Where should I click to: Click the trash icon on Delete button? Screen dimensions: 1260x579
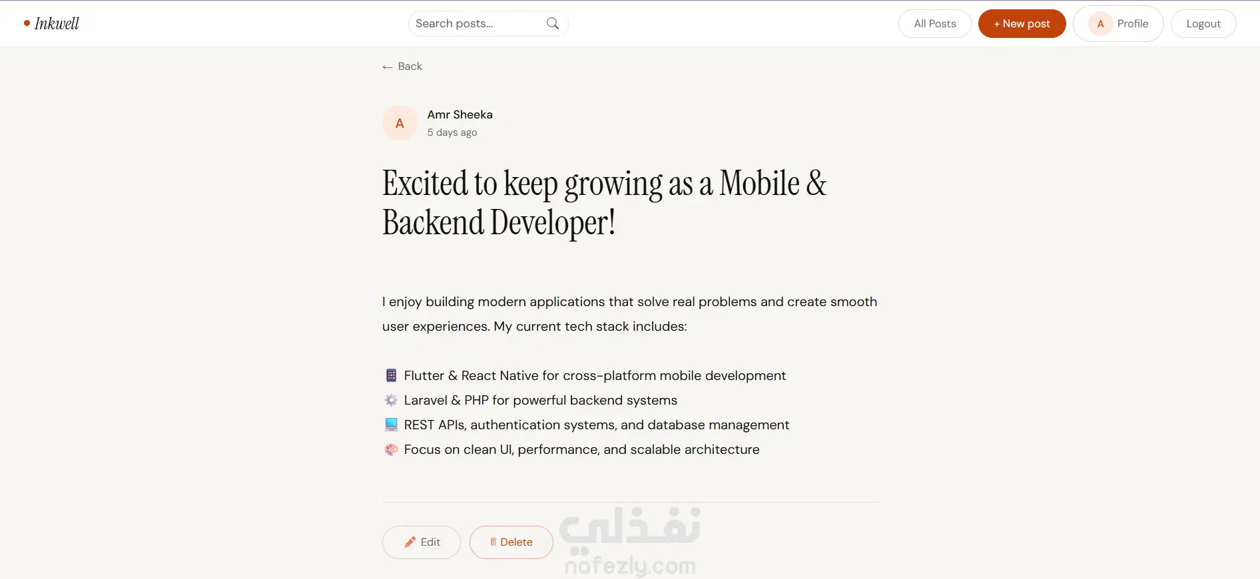(x=493, y=542)
